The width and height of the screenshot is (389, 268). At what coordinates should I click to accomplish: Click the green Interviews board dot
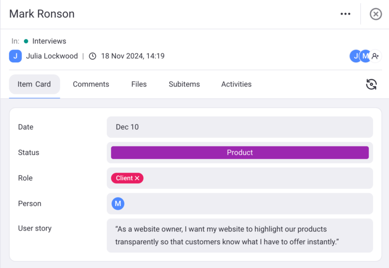(x=26, y=41)
